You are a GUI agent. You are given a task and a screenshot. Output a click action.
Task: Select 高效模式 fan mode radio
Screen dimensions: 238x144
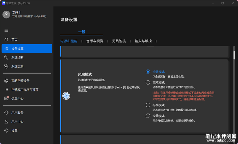pyautogui.click(x=148, y=83)
